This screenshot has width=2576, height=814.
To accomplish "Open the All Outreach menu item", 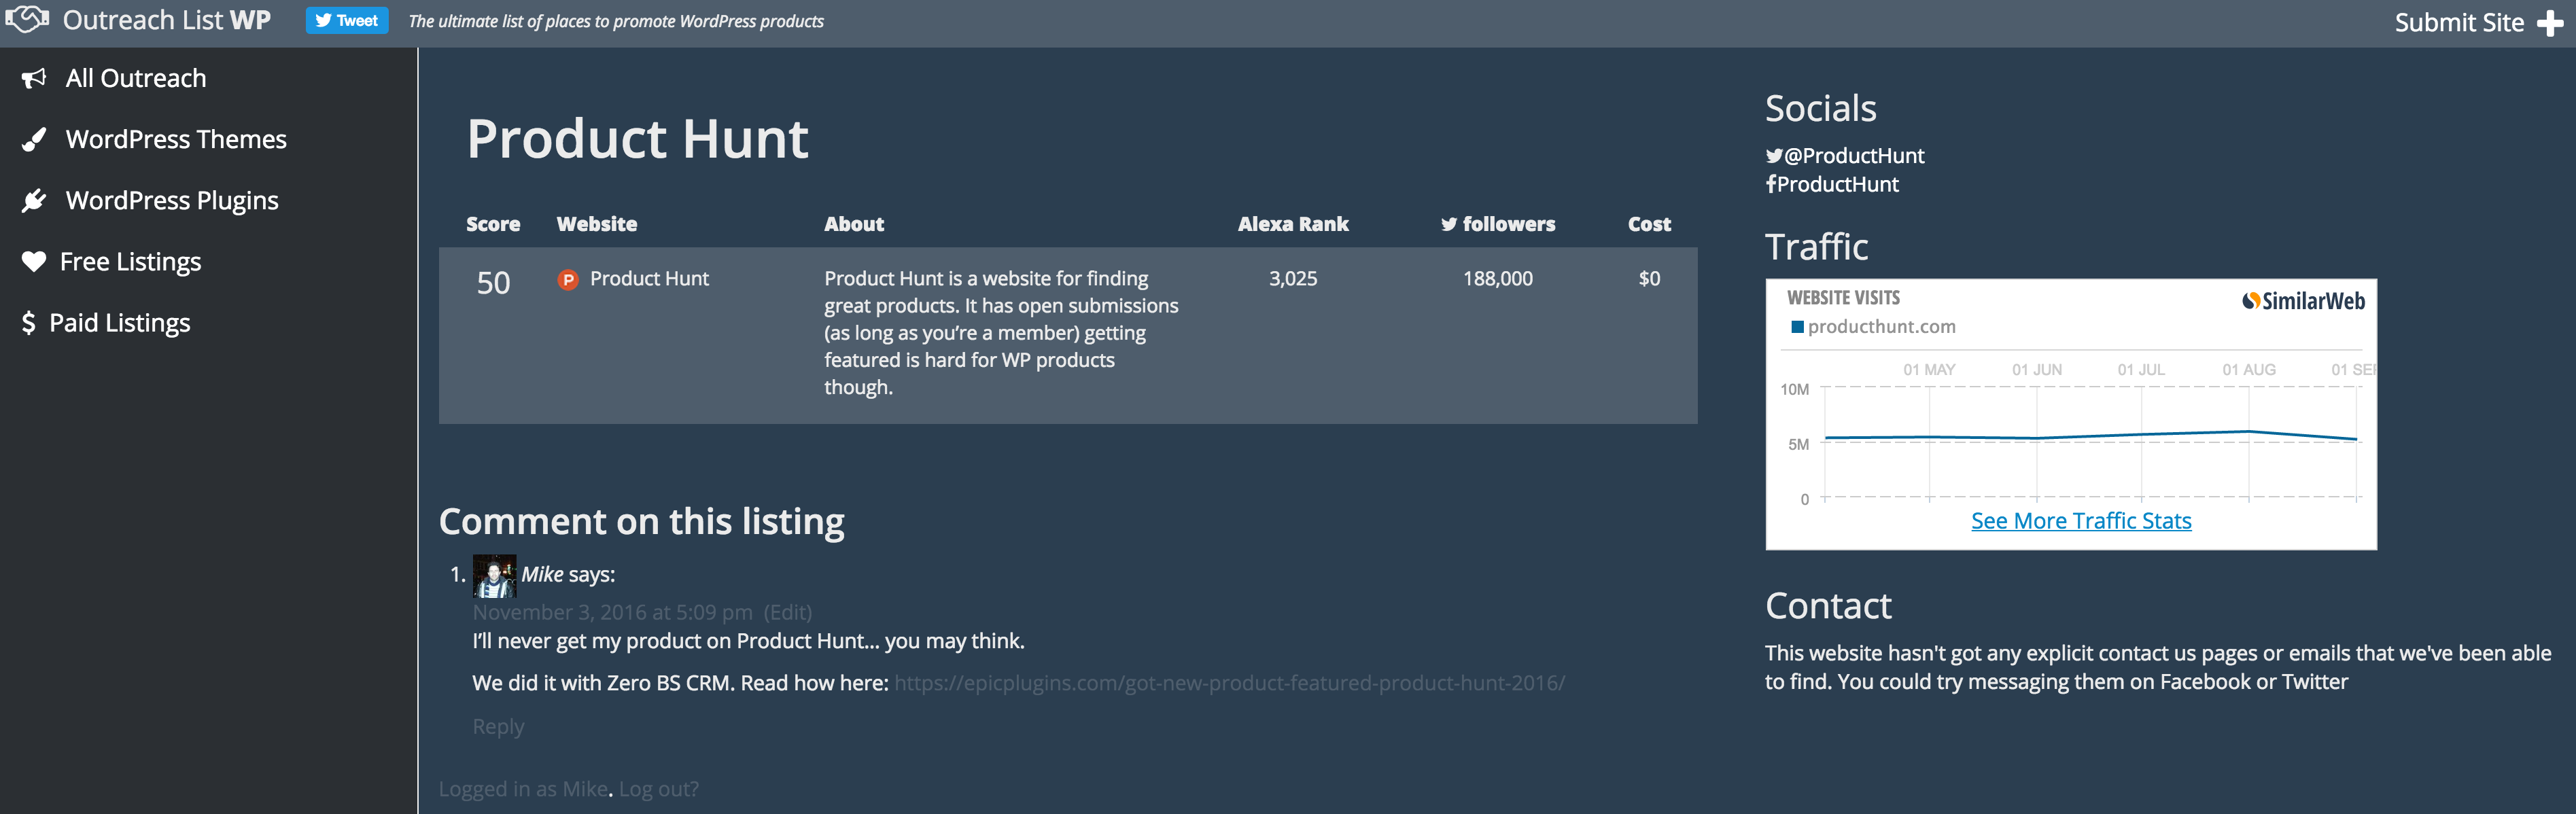I will [135, 78].
